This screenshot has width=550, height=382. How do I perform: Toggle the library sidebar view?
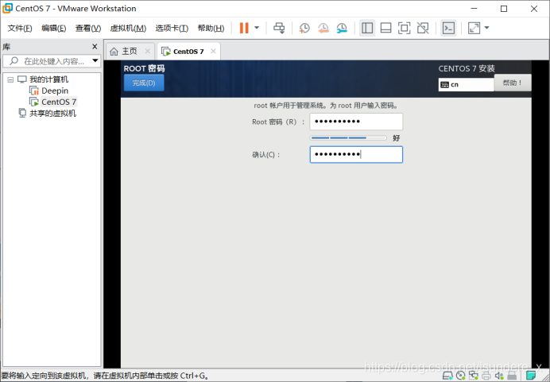tap(367, 28)
